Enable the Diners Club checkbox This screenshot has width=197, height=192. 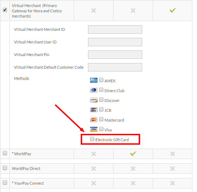[101, 90]
